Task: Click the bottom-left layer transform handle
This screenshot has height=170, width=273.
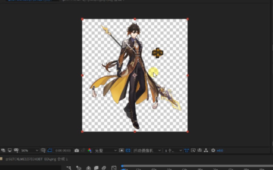Action: point(82,132)
